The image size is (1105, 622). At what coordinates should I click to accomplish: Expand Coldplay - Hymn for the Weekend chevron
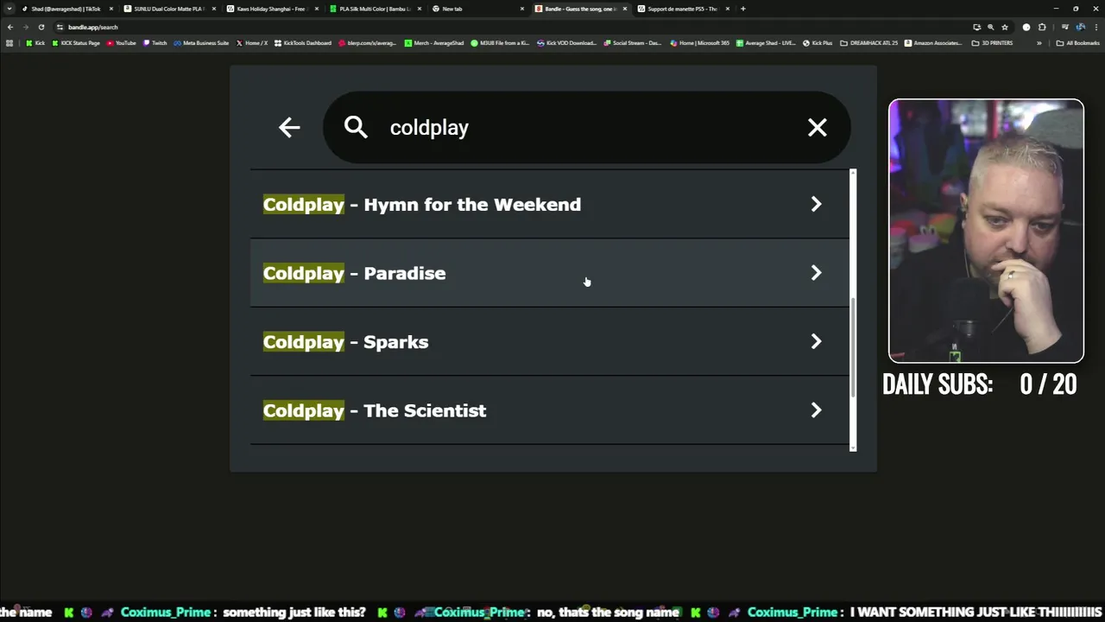(816, 205)
